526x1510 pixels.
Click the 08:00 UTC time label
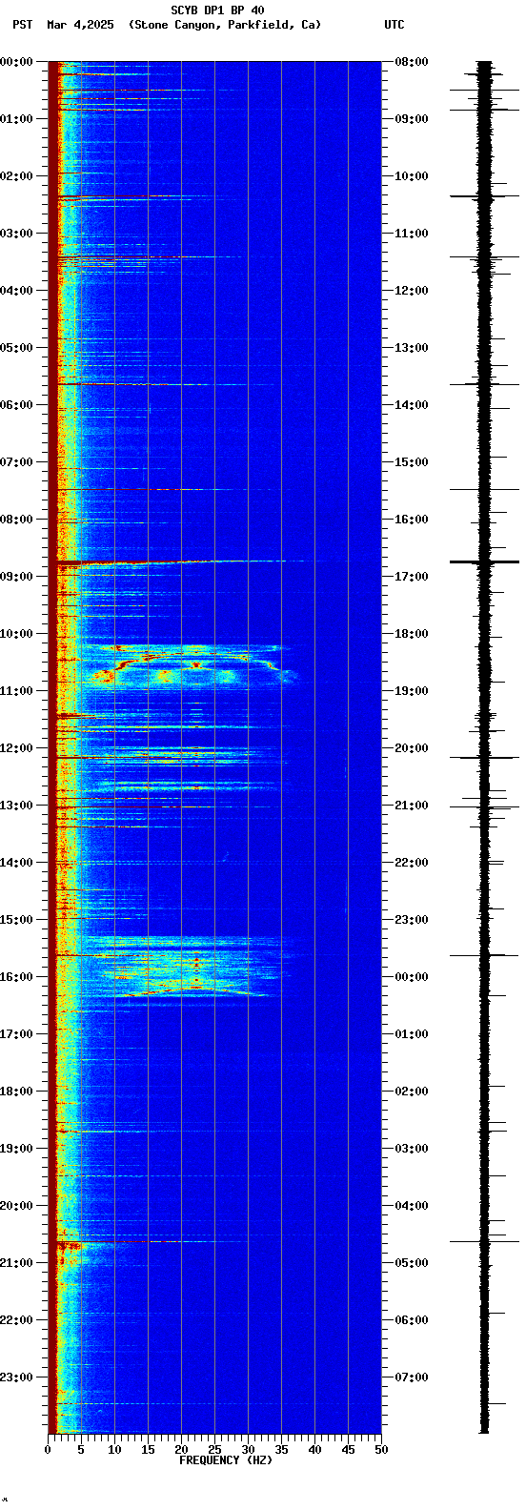click(x=412, y=62)
